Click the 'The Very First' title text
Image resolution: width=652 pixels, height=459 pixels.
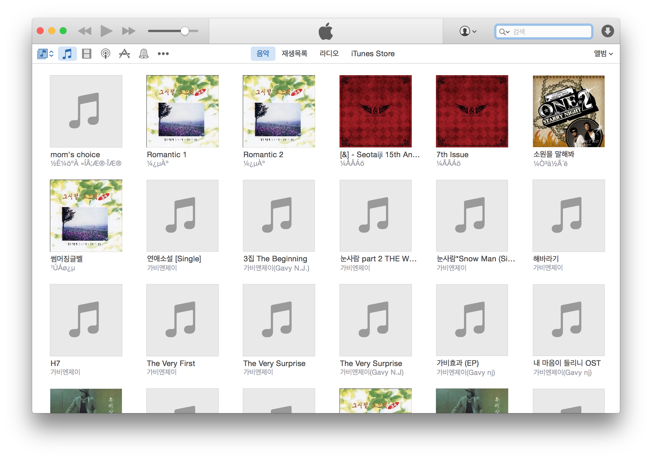click(171, 363)
